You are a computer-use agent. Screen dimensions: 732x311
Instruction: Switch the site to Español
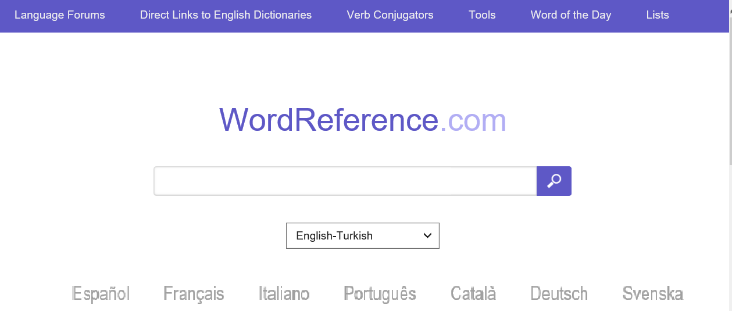[101, 294]
